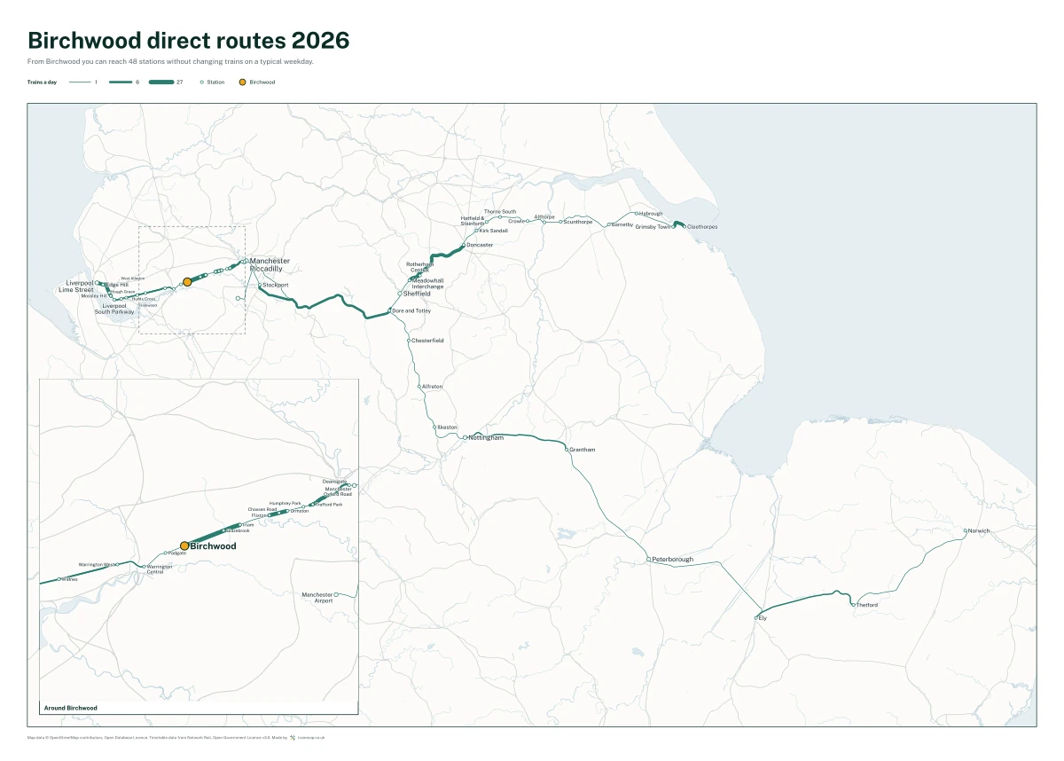Click the Cleethorpes station label
1064x761 pixels.
[702, 227]
